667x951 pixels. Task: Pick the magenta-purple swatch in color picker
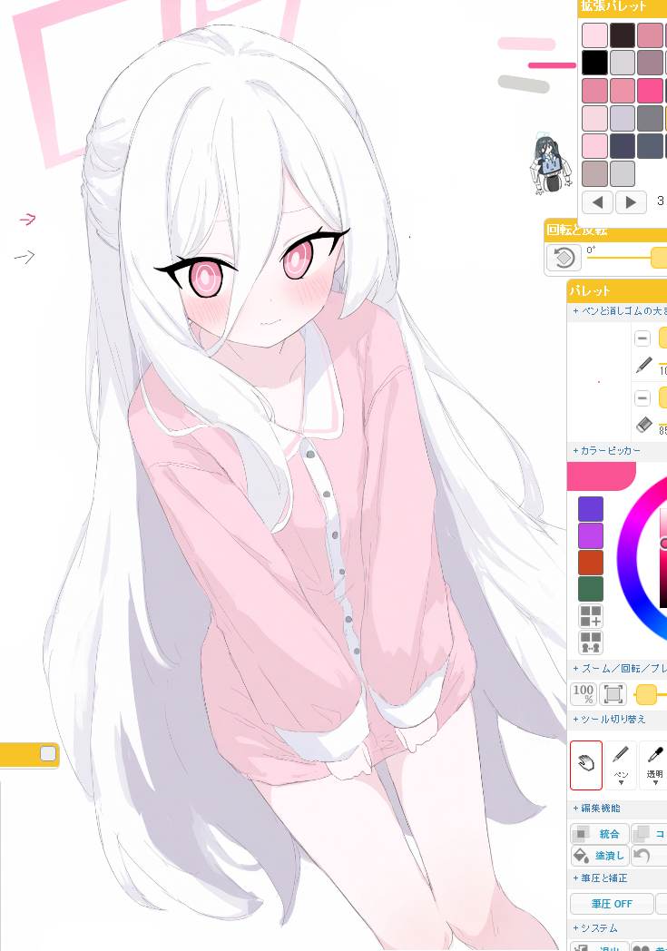click(x=591, y=536)
